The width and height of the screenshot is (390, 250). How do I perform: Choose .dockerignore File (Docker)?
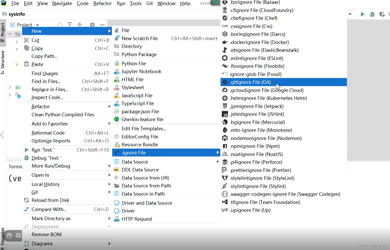tap(284, 42)
